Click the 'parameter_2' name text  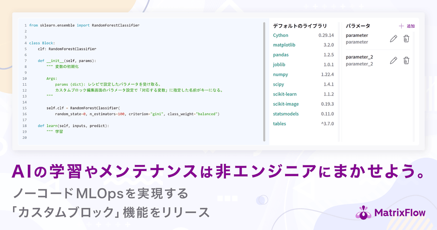(x=359, y=57)
